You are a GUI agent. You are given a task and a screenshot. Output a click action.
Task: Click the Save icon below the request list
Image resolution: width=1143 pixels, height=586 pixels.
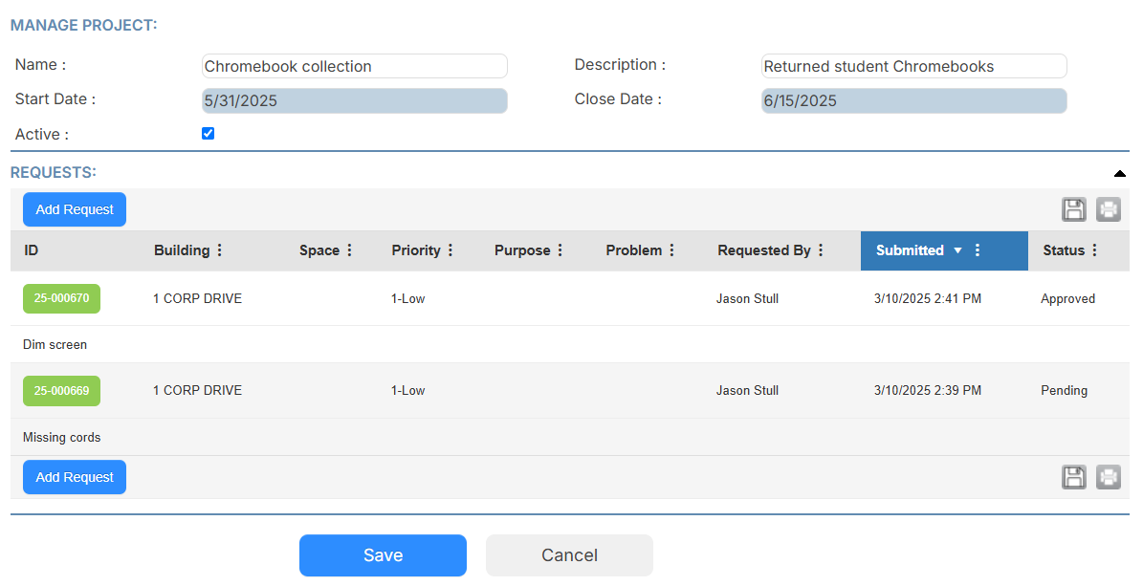click(1073, 477)
